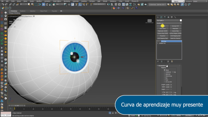
Task: Enable the Cap checkbox
Action: (173, 72)
